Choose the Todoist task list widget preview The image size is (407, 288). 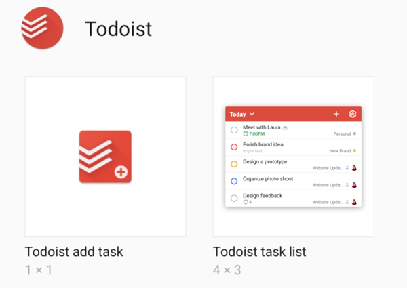(293, 157)
